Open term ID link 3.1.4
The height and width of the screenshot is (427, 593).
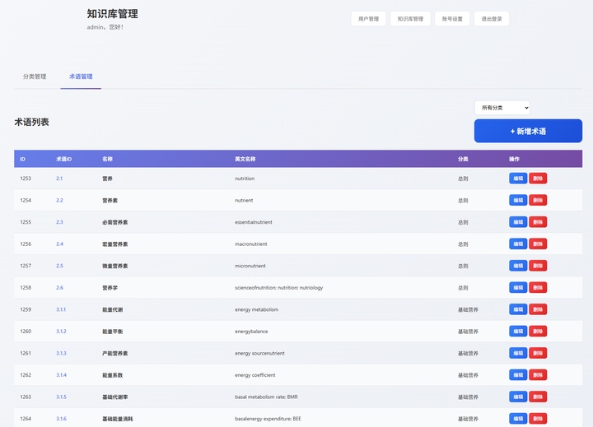click(x=61, y=375)
